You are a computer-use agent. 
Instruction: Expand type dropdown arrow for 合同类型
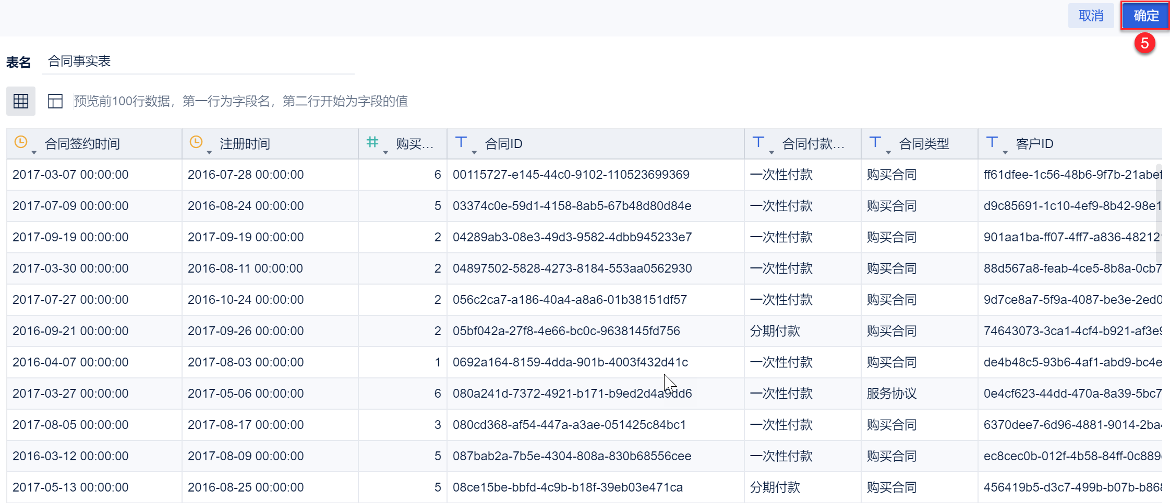pyautogui.click(x=888, y=152)
